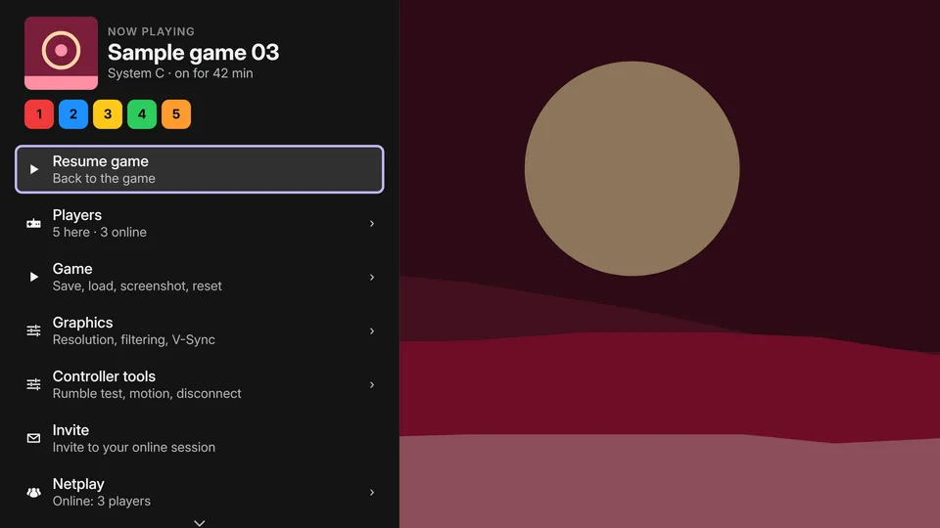Expand Game submenu using its chevron
Image resolution: width=940 pixels, height=528 pixels.
point(372,277)
